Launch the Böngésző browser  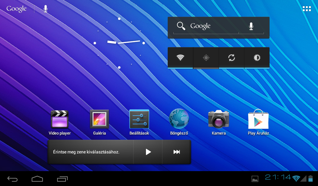[x=179, y=122]
